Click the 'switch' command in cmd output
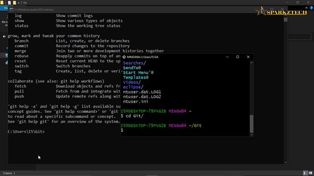Screen dimensions: 314x176 tap(22, 66)
